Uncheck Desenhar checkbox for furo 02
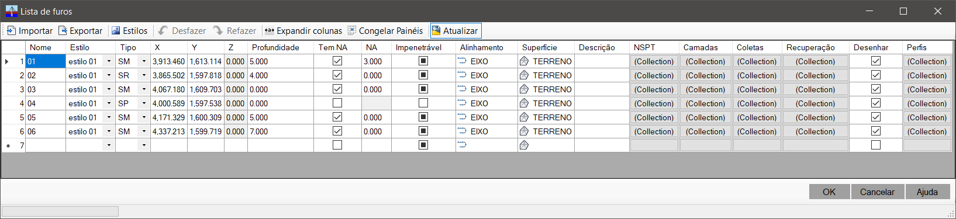Viewport: 956px width, 219px height. (876, 75)
